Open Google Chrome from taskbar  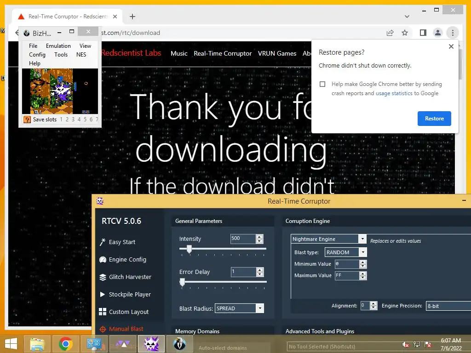pyautogui.click(x=65, y=344)
